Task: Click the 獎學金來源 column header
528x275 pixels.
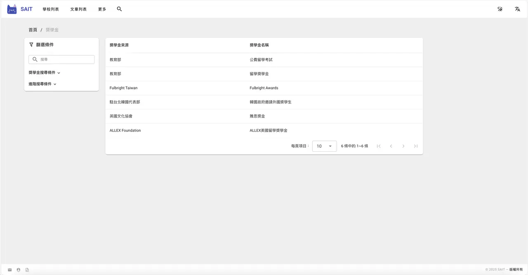Action: [119, 45]
